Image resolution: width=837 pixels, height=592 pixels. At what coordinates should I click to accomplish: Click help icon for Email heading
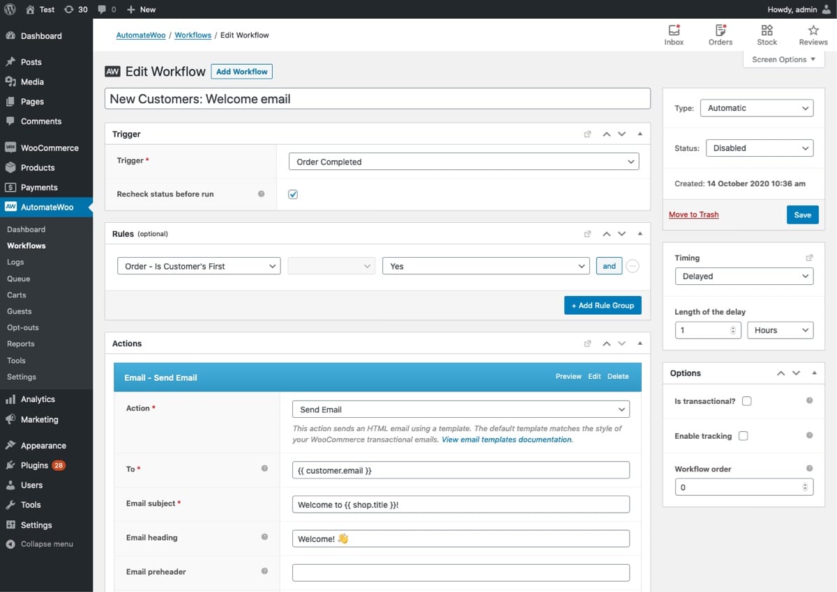click(x=264, y=537)
